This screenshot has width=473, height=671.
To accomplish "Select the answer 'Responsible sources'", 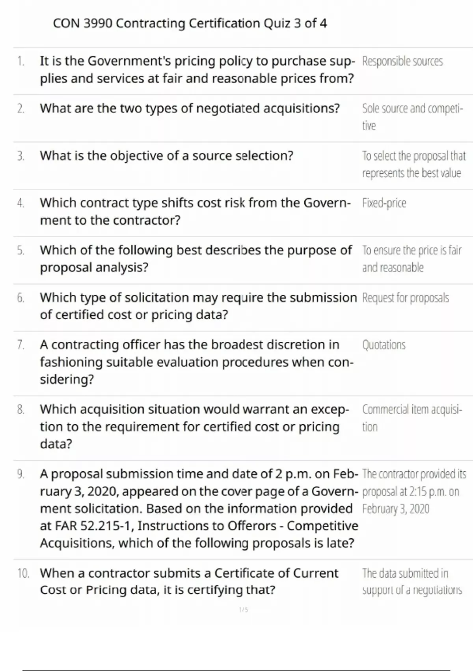I will coord(402,62).
